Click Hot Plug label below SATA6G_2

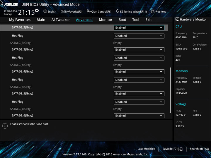[x=18, y=36]
